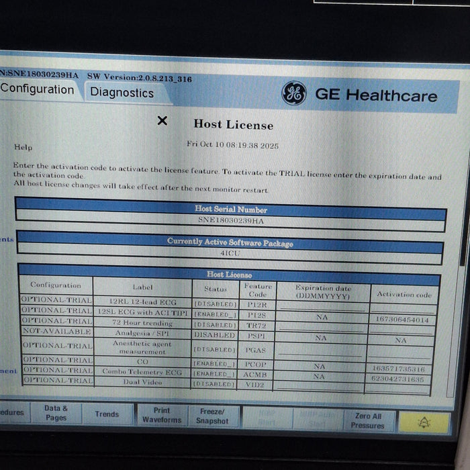Click the Dual Video label
Image resolution: width=470 pixels, height=470 pixels.
[142, 382]
